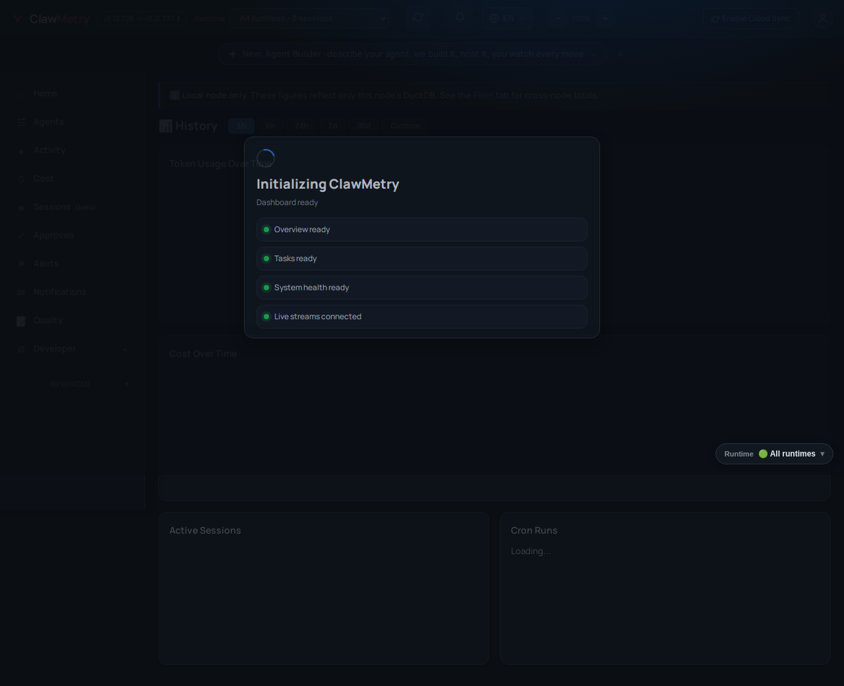The height and width of the screenshot is (686, 844).
Task: Open the Quality notepad icon
Action: coord(21,321)
